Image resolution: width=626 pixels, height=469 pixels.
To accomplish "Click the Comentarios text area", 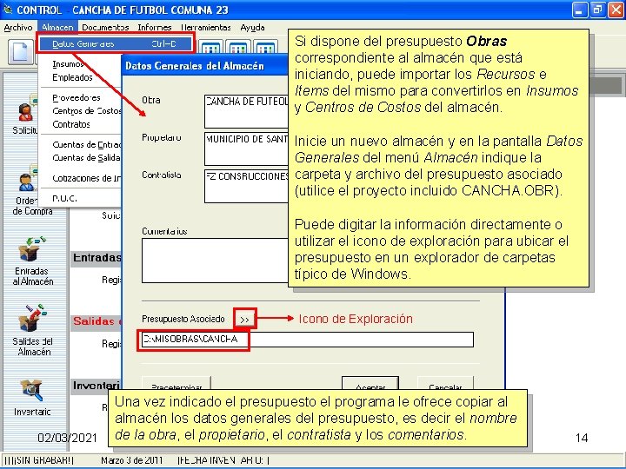I will point(215,261).
